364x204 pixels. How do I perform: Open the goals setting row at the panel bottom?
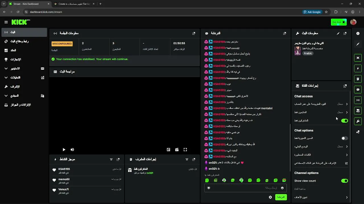[x=321, y=197]
